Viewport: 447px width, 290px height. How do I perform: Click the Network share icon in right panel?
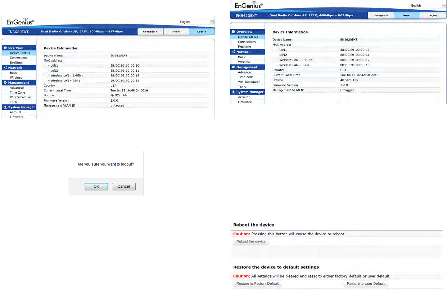(x=233, y=52)
